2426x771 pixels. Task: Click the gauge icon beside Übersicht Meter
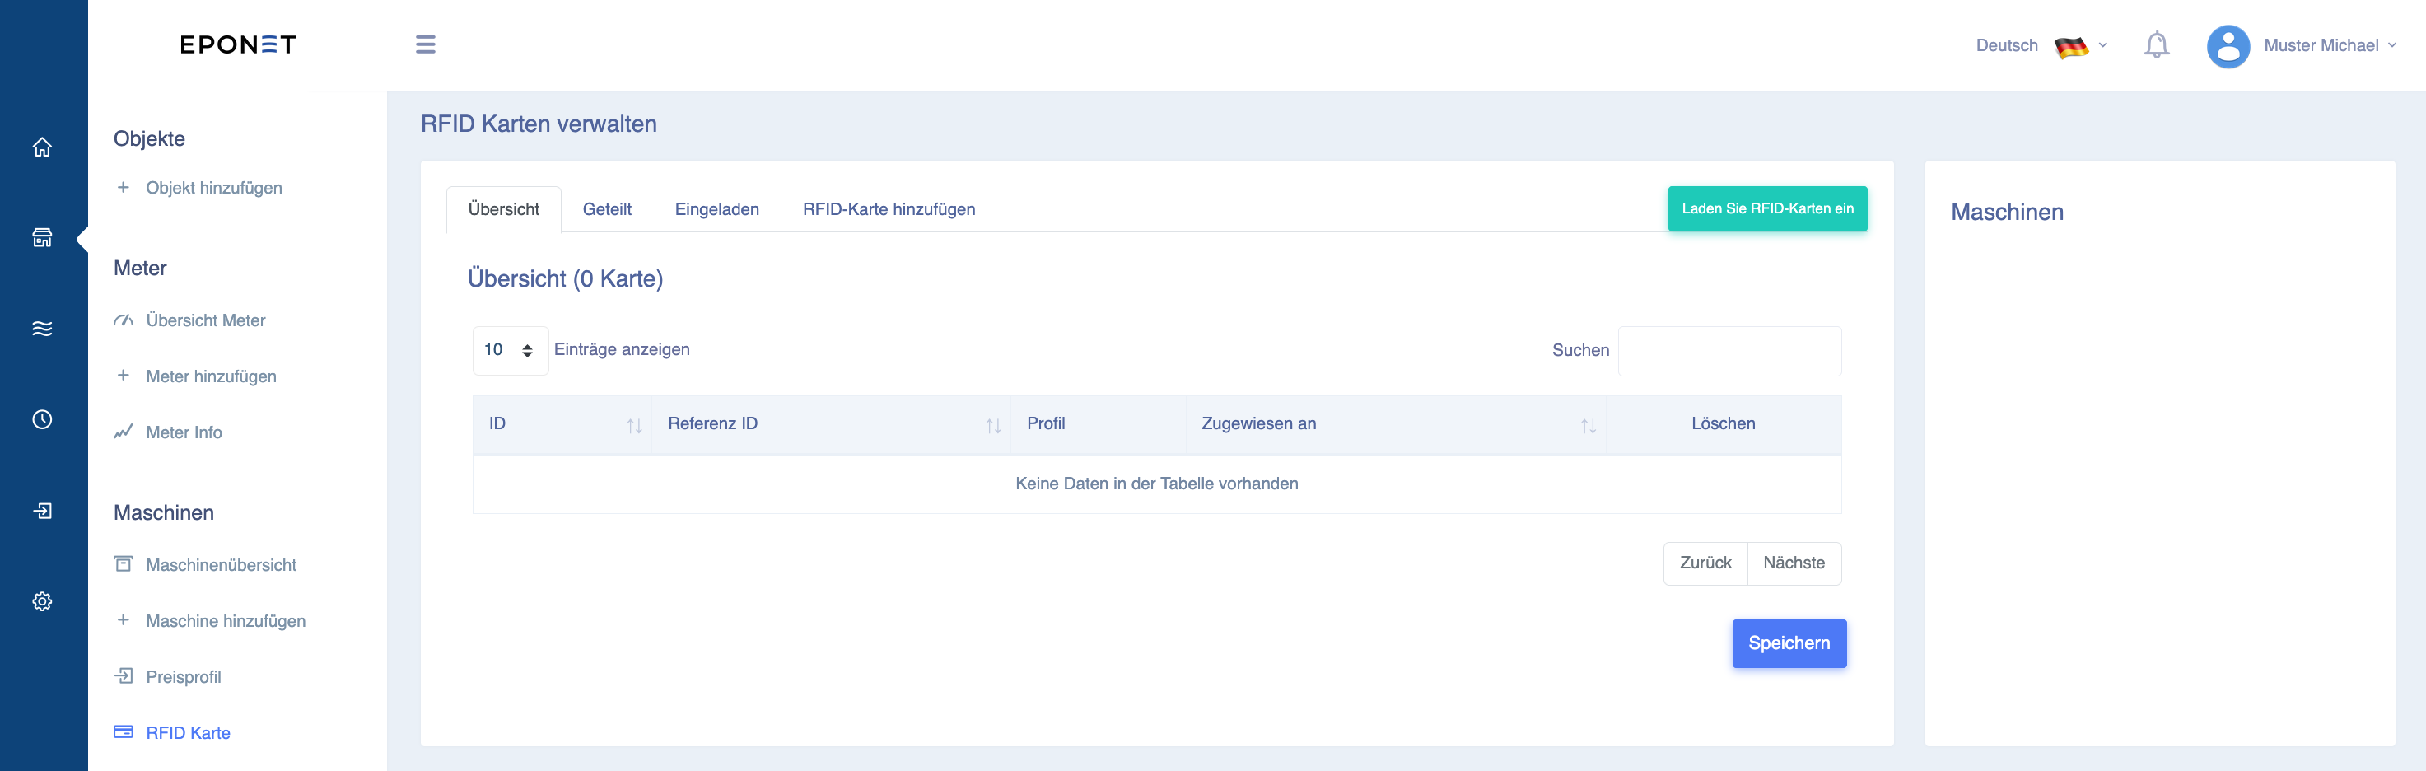[124, 320]
